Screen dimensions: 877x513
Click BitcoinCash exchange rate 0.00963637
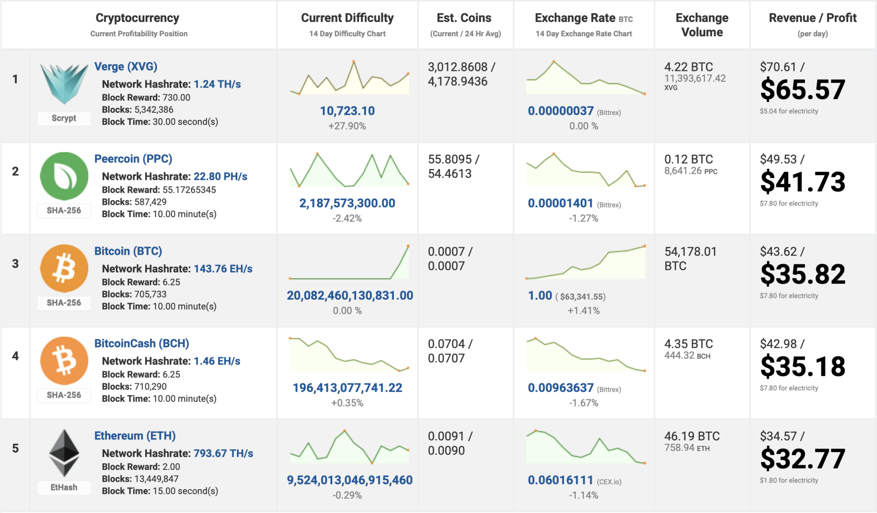561,388
